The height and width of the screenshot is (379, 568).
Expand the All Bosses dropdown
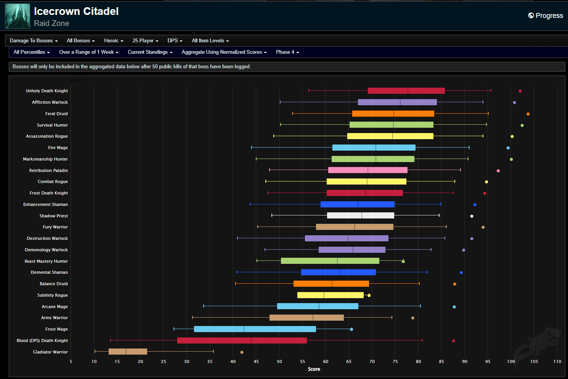coord(80,41)
